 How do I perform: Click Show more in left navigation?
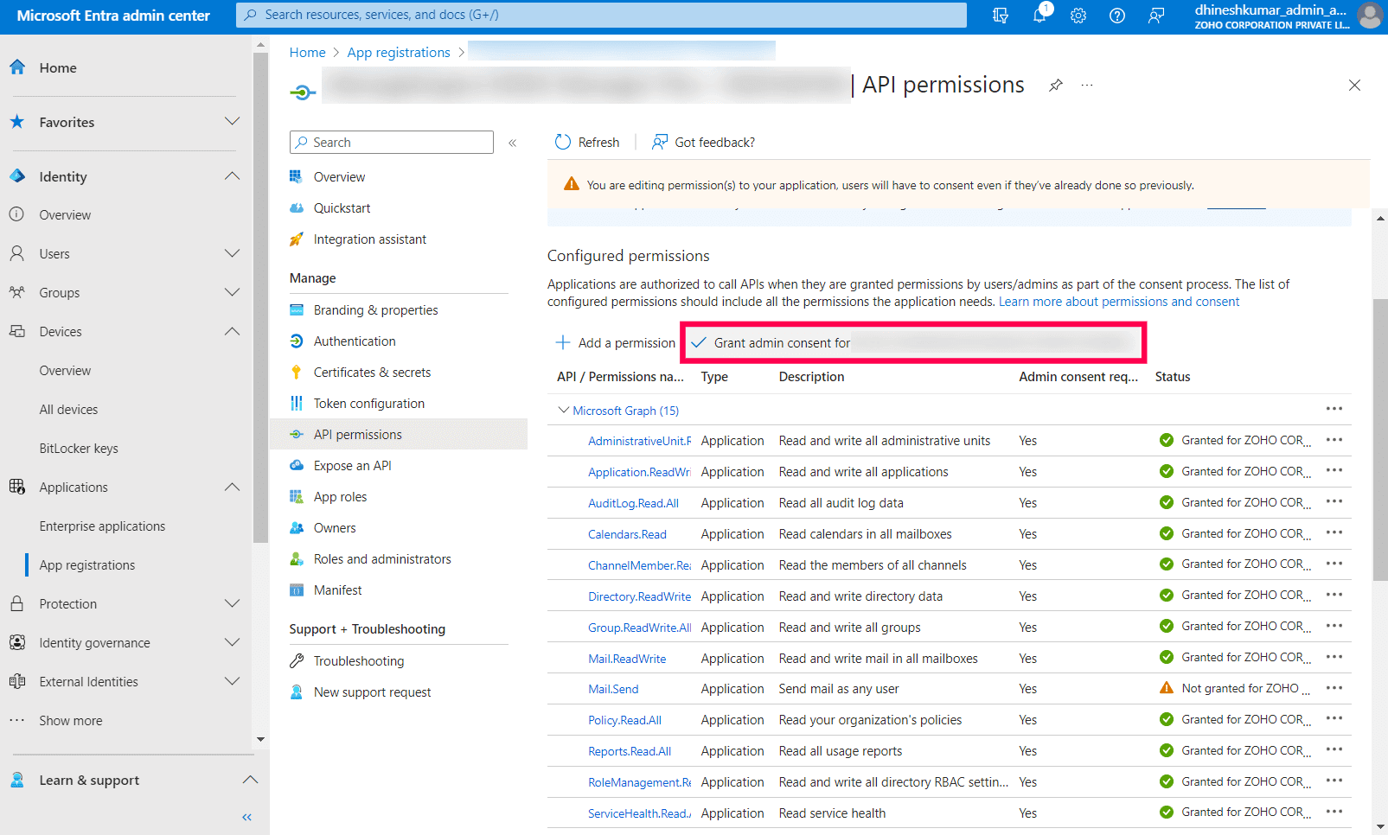pyautogui.click(x=71, y=721)
